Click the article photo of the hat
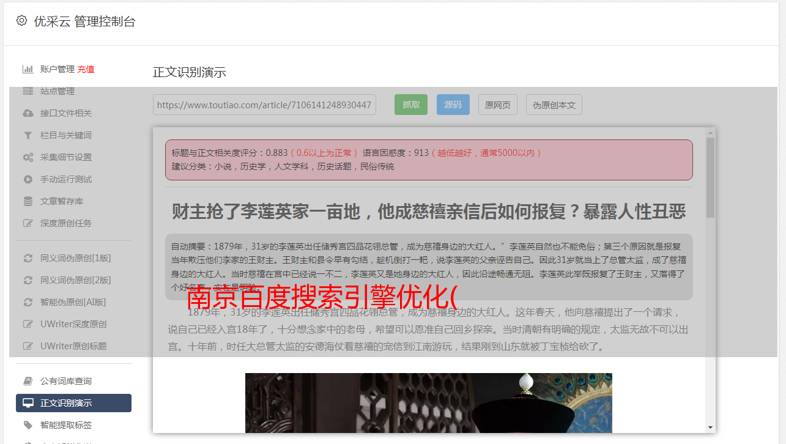Image resolution: width=786 pixels, height=444 pixels. point(429,402)
